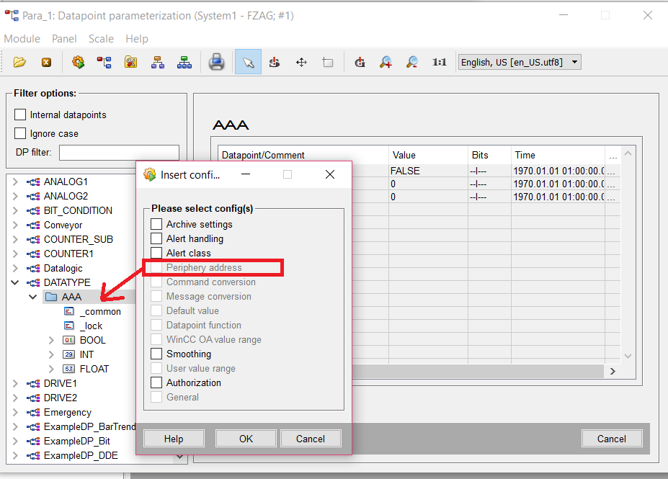Click the printer icon in toolbar
Image resolution: width=668 pixels, height=479 pixels.
pos(216,63)
